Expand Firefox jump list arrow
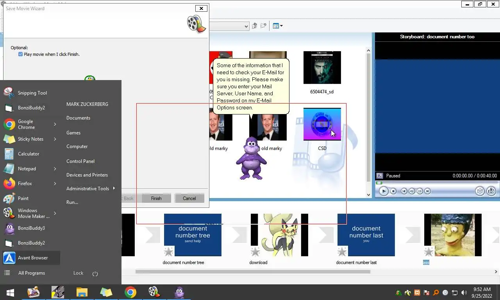500x300 pixels. (x=55, y=184)
